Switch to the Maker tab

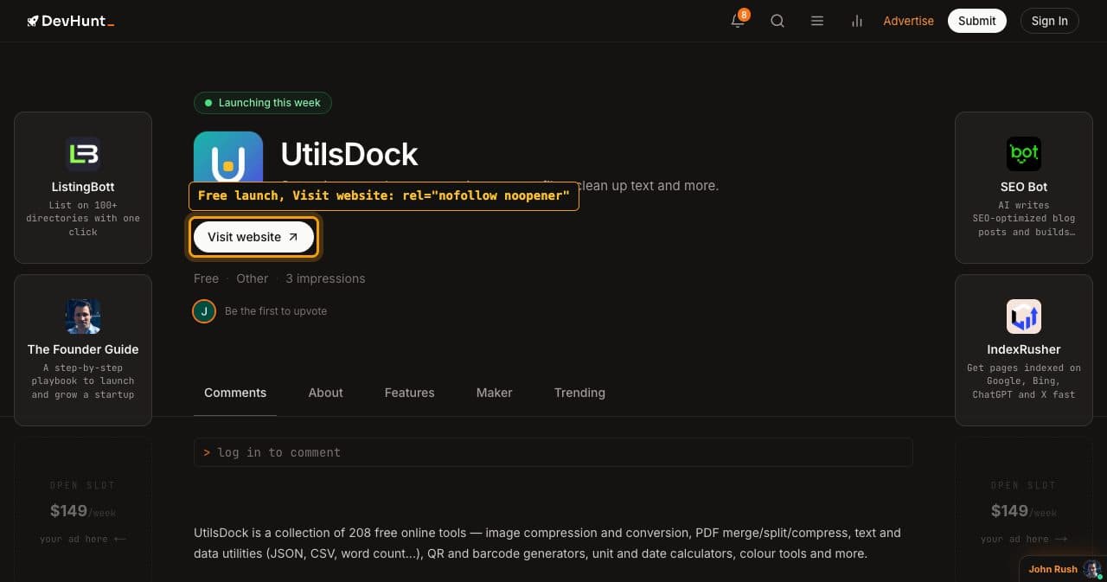[x=495, y=393]
